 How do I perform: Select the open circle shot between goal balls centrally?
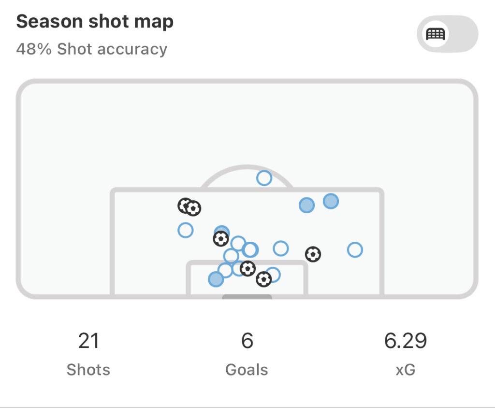(x=281, y=248)
